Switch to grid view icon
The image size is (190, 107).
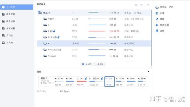pyautogui.click(x=136, y=5)
